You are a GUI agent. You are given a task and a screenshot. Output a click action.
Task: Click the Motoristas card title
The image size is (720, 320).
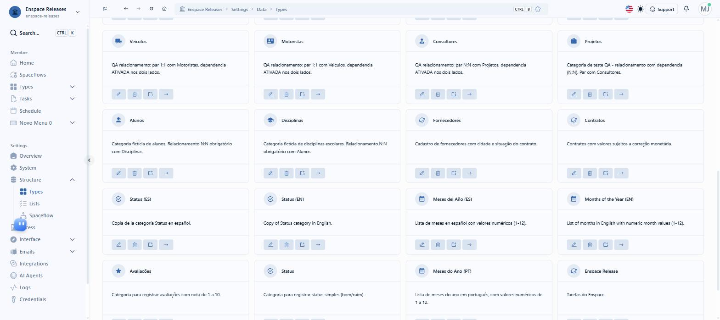[292, 42]
